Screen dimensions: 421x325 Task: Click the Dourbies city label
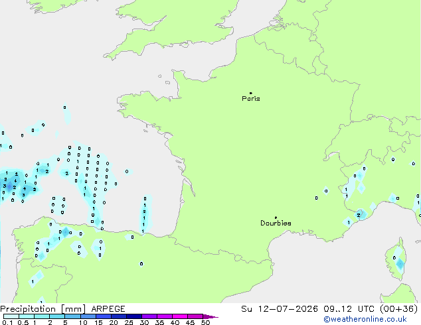point(276,223)
